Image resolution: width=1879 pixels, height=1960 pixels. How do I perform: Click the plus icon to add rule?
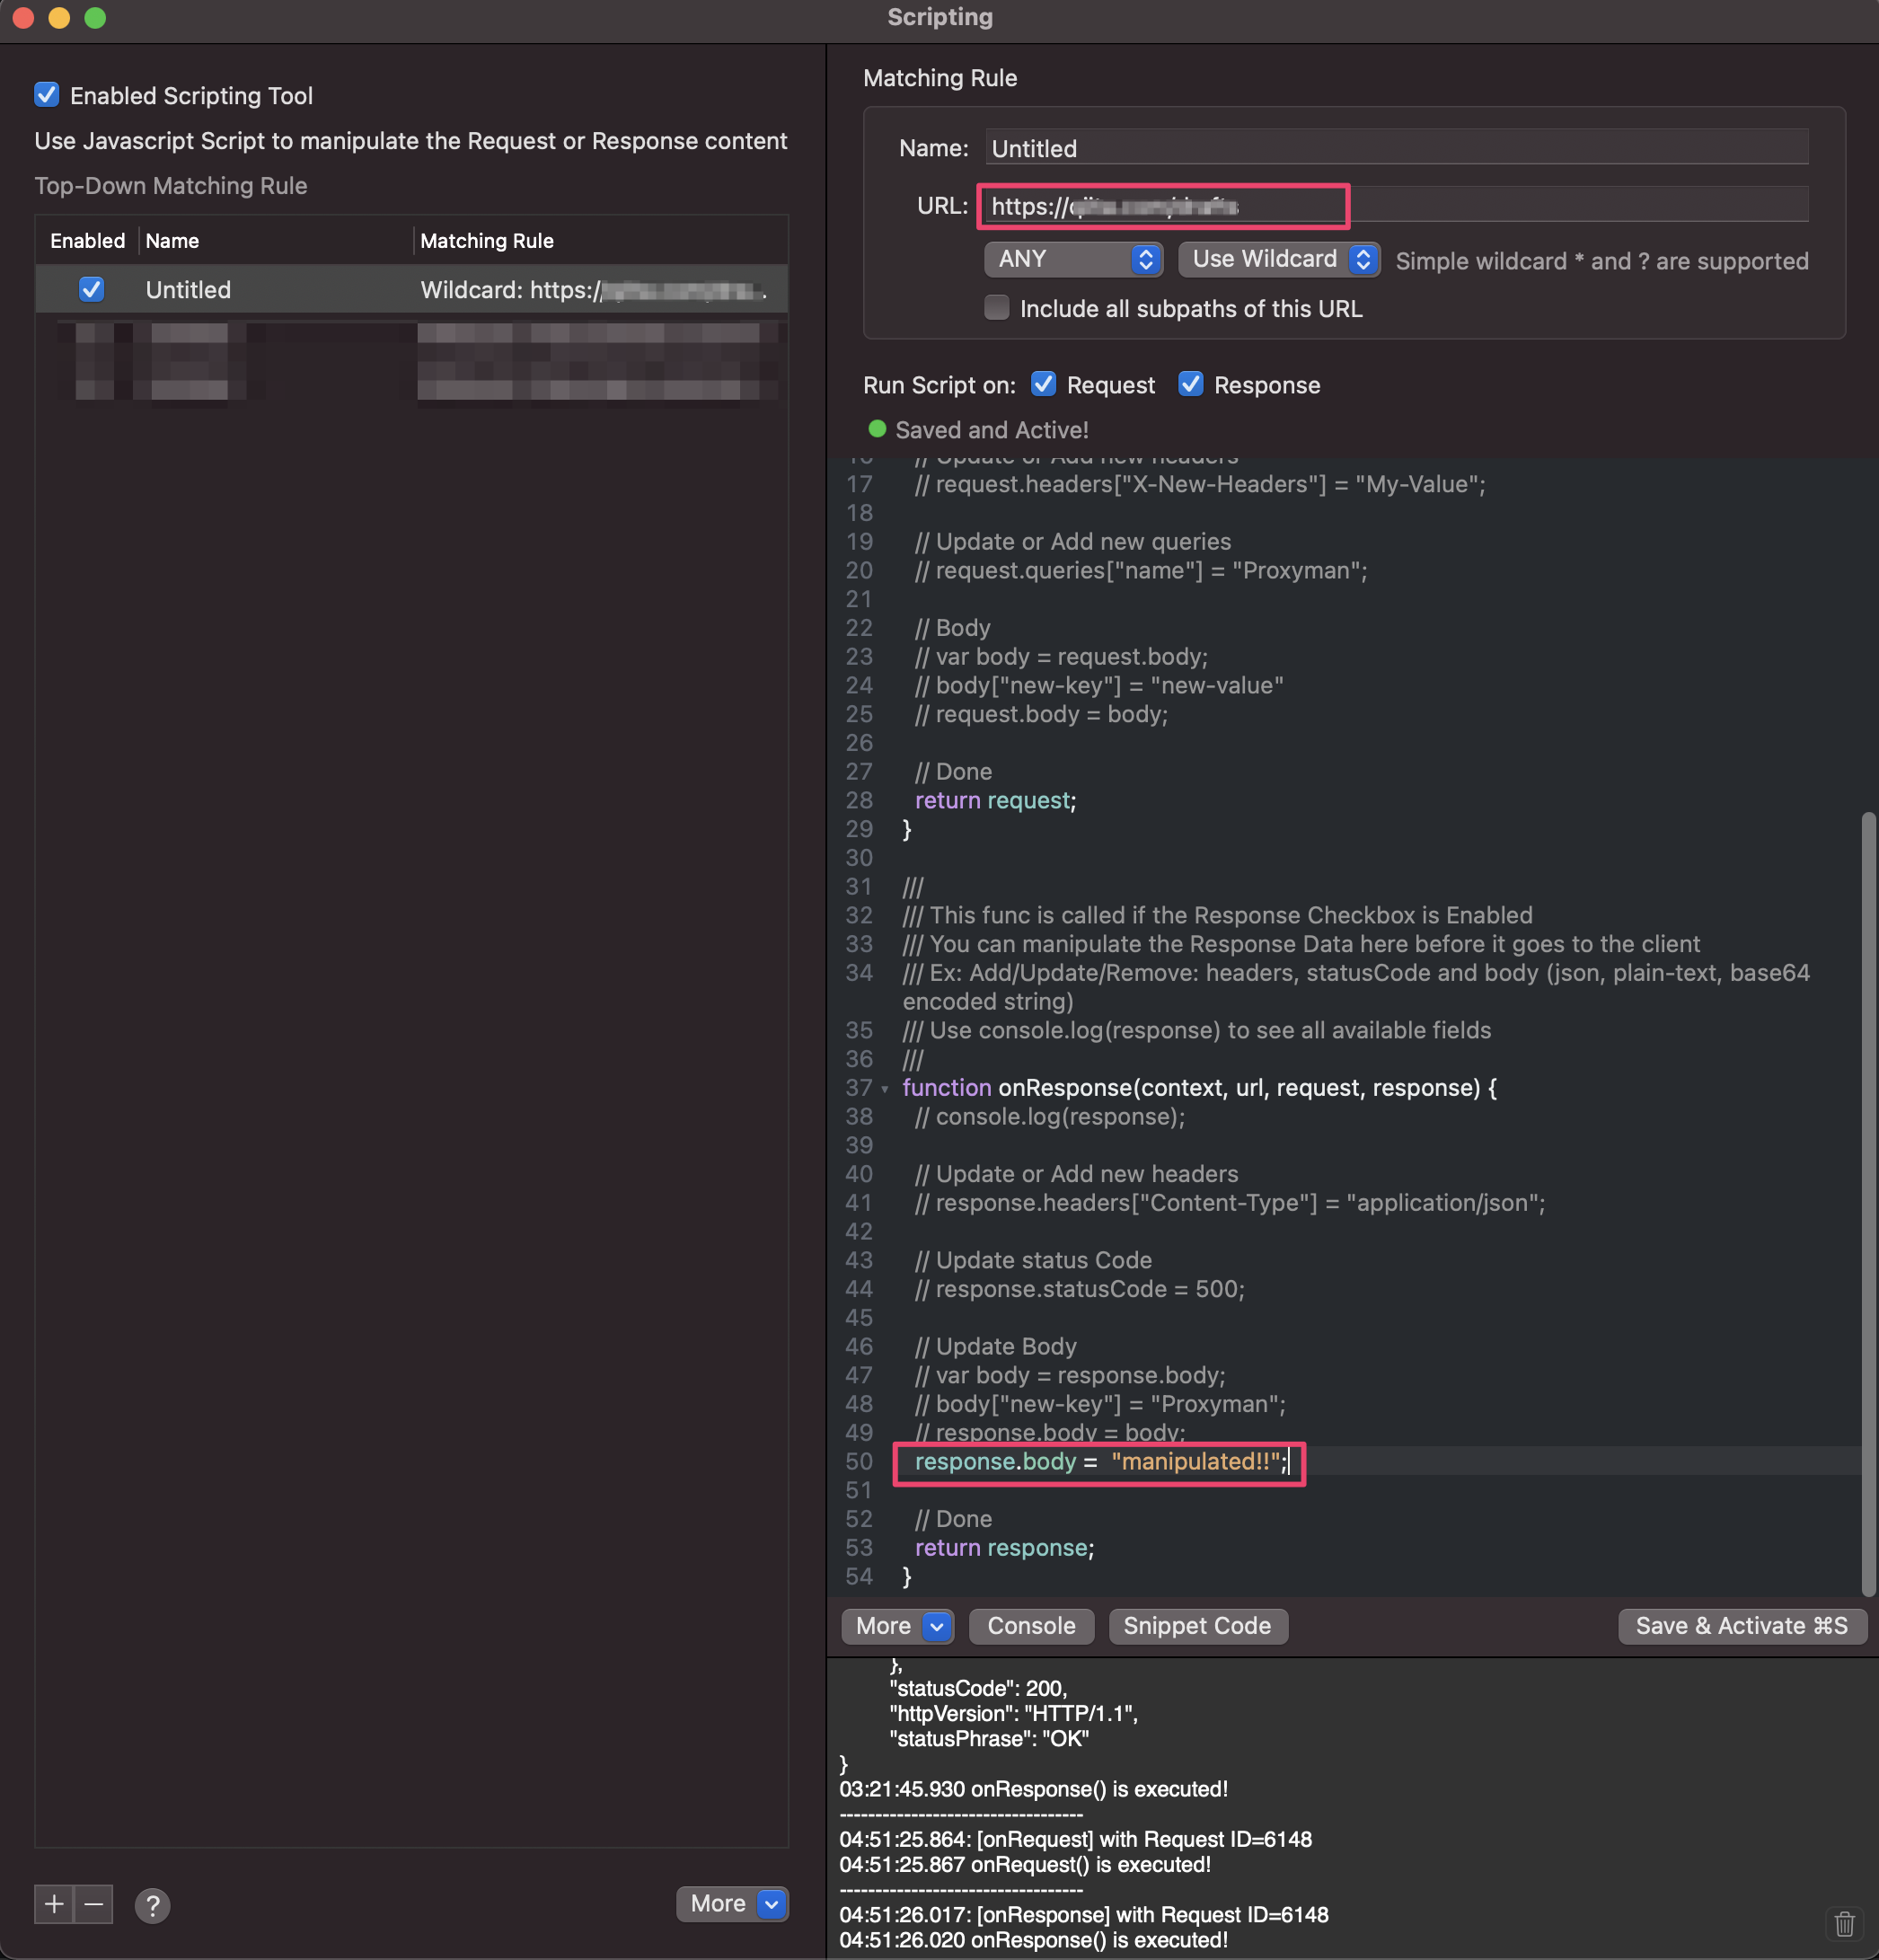[54, 1903]
